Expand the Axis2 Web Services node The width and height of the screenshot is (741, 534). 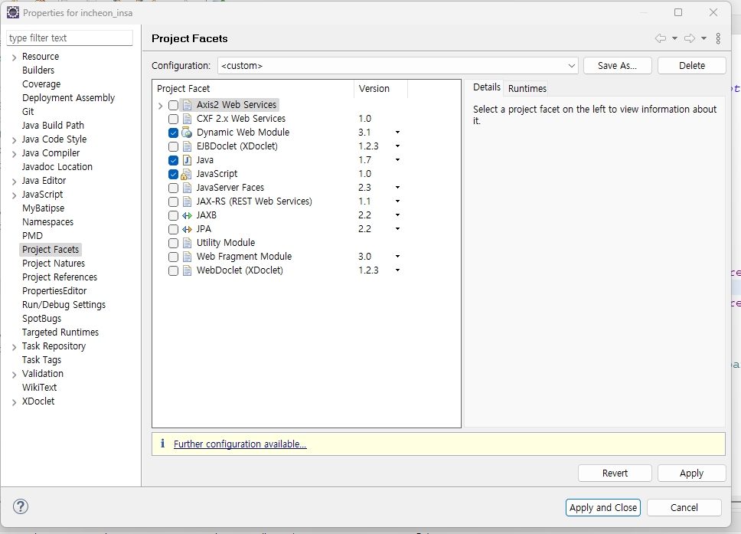[160, 106]
